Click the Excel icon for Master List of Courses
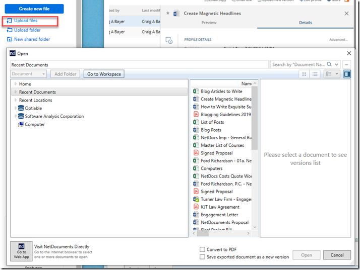Screen dimensions: 360x270 click(196, 145)
